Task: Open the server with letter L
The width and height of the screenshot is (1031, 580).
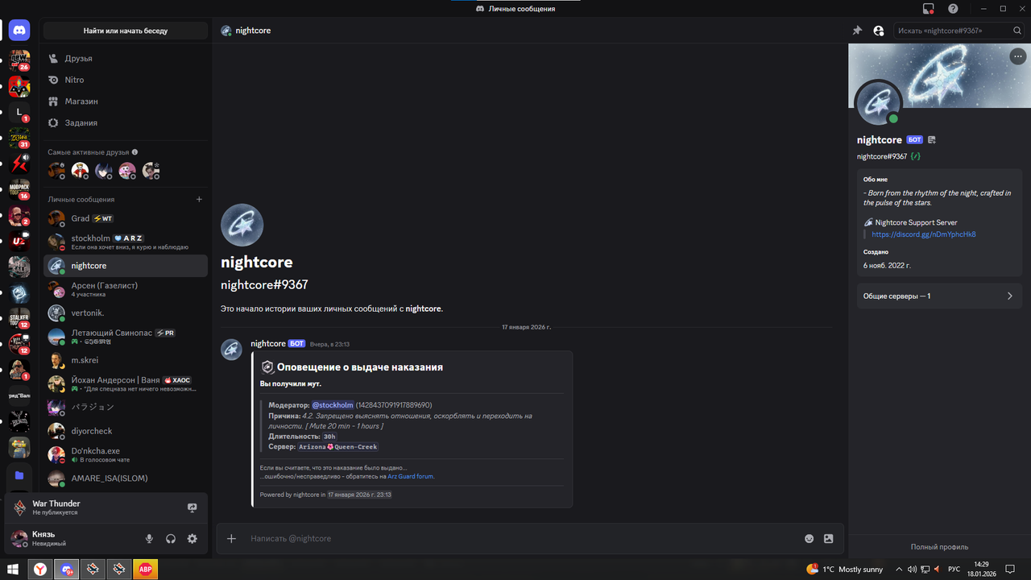Action: coord(19,112)
